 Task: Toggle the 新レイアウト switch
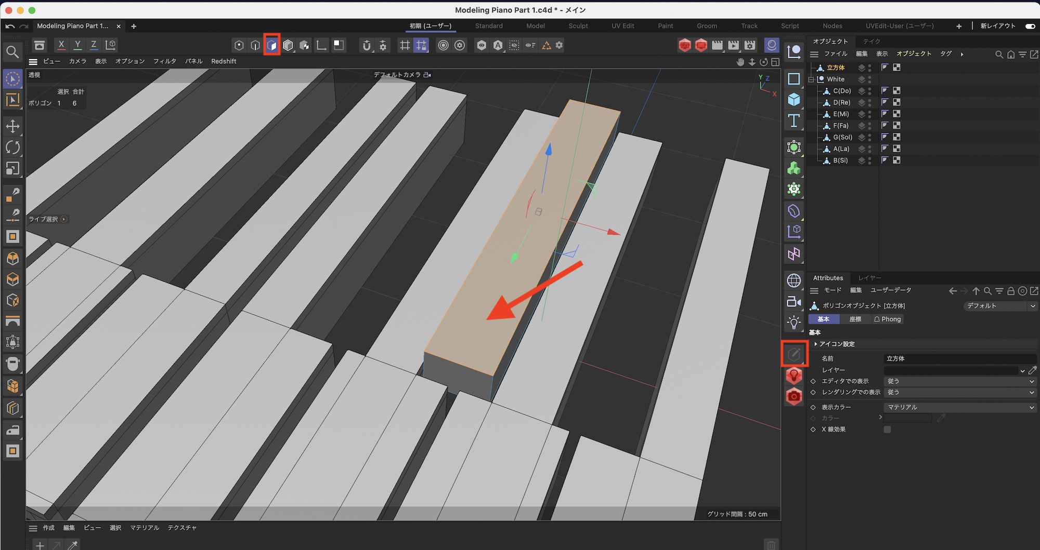pyautogui.click(x=1030, y=26)
